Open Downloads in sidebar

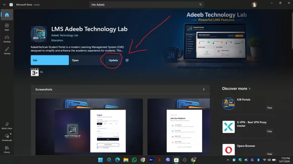coord(7,137)
